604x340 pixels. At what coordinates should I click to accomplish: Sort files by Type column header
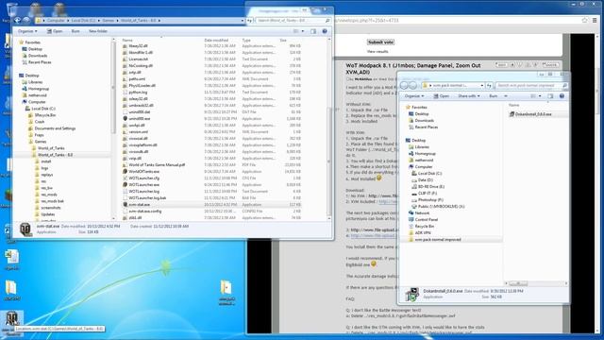coord(246,40)
